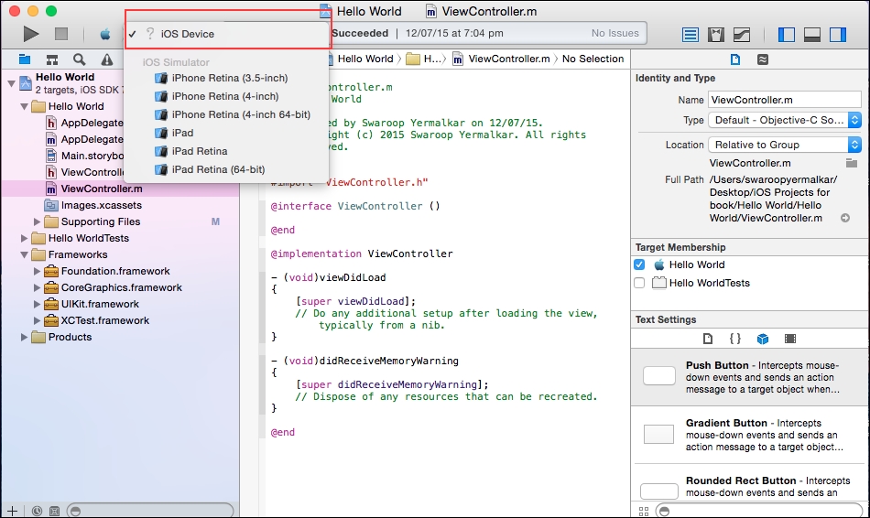This screenshot has height=518, width=870.
Task: Choose iPad simulator
Action: coord(226,133)
